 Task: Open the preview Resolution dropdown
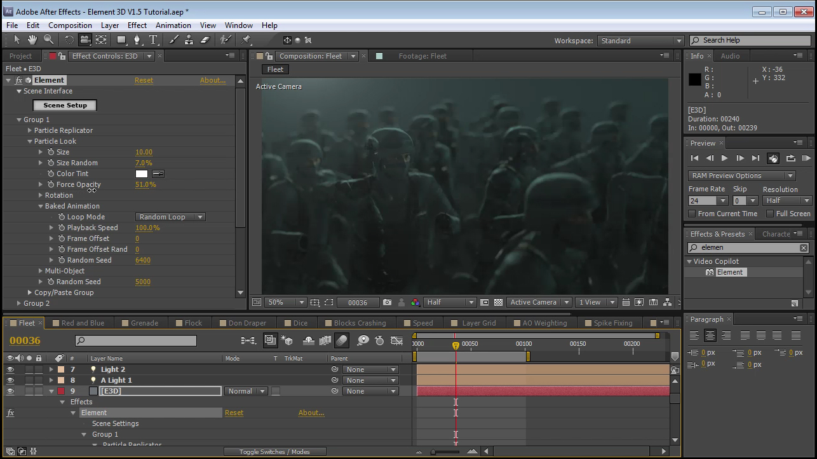(787, 200)
